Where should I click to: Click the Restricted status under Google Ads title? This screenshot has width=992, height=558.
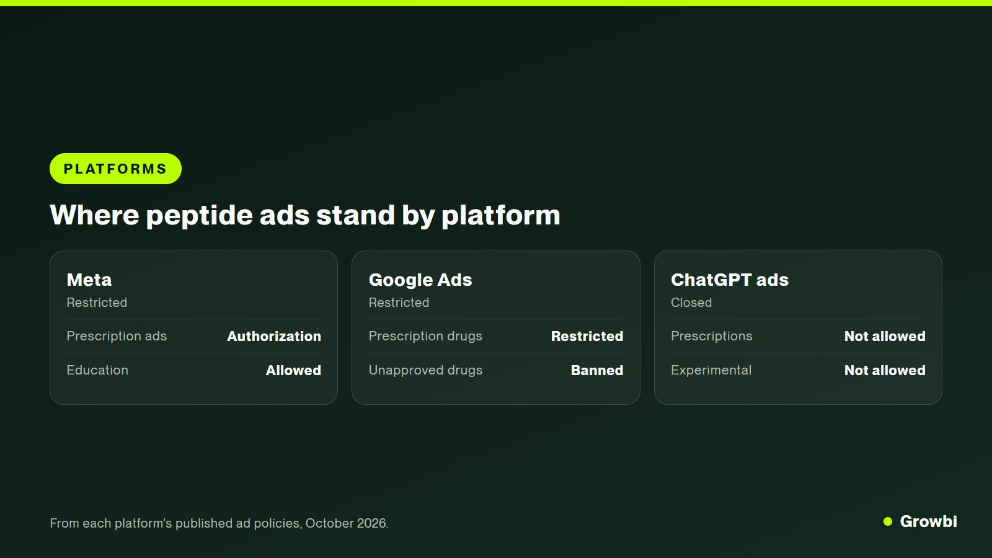[x=399, y=303]
